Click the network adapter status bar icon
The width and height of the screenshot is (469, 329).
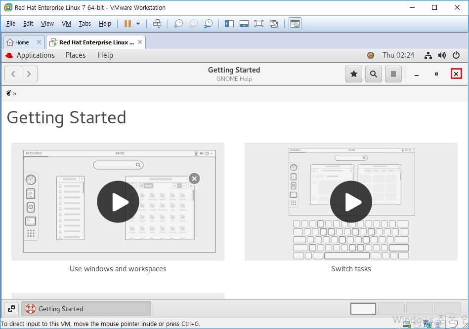coord(427,324)
